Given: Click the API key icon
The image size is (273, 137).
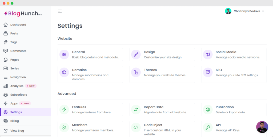Looking at the screenshot, I should pyautogui.click(x=208, y=127).
